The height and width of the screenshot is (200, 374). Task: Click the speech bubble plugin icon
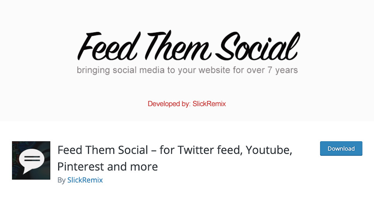click(31, 160)
